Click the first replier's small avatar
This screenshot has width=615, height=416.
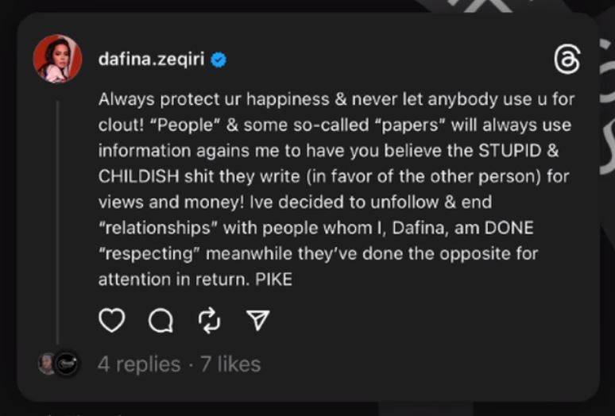(46, 364)
